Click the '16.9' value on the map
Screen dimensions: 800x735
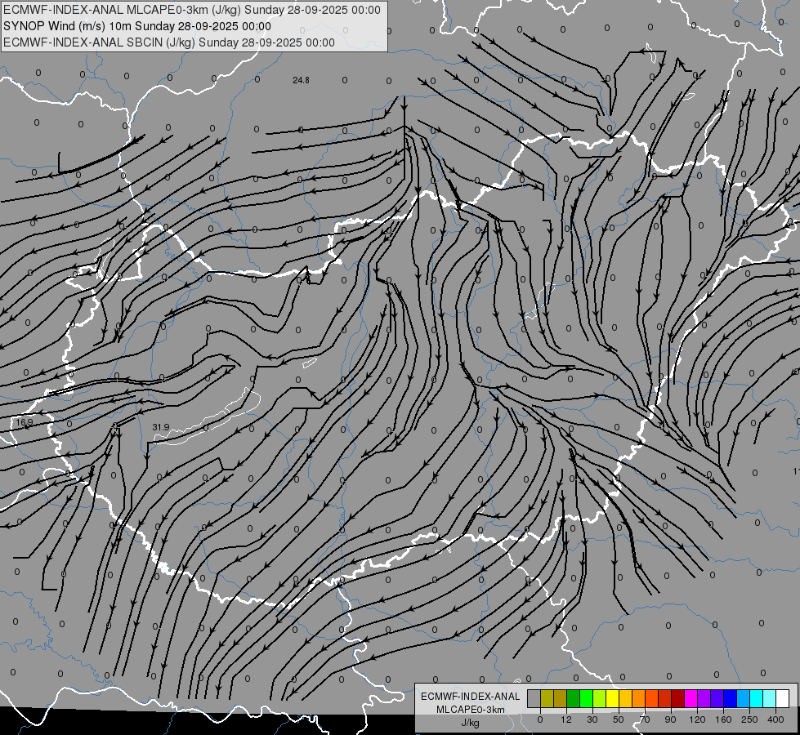(x=24, y=422)
